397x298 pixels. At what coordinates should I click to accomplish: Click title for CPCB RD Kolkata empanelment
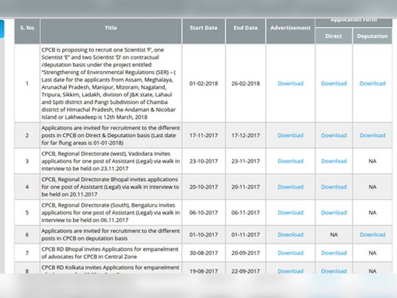pos(110,269)
